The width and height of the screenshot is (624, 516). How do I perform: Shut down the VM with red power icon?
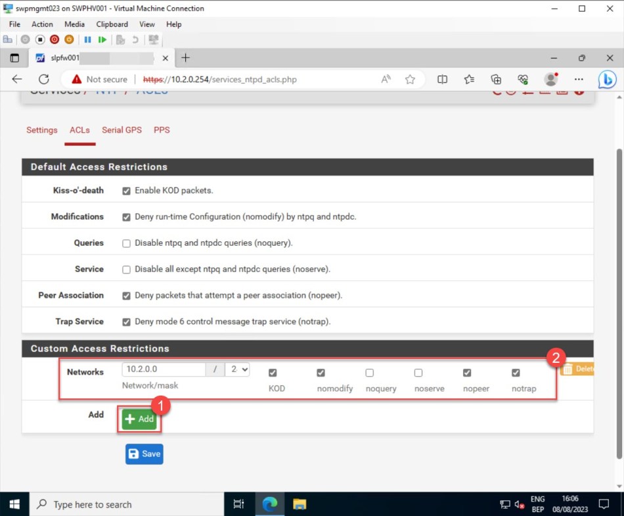(x=55, y=39)
